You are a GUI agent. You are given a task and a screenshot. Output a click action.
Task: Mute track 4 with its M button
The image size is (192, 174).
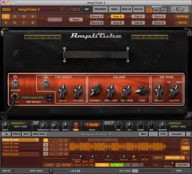66,154
